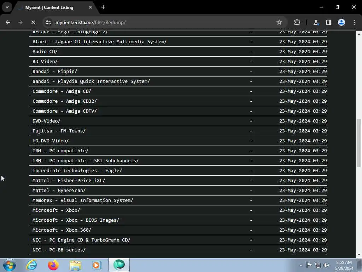Open the Windows Start button
362x272 pixels.
[x=10, y=265]
